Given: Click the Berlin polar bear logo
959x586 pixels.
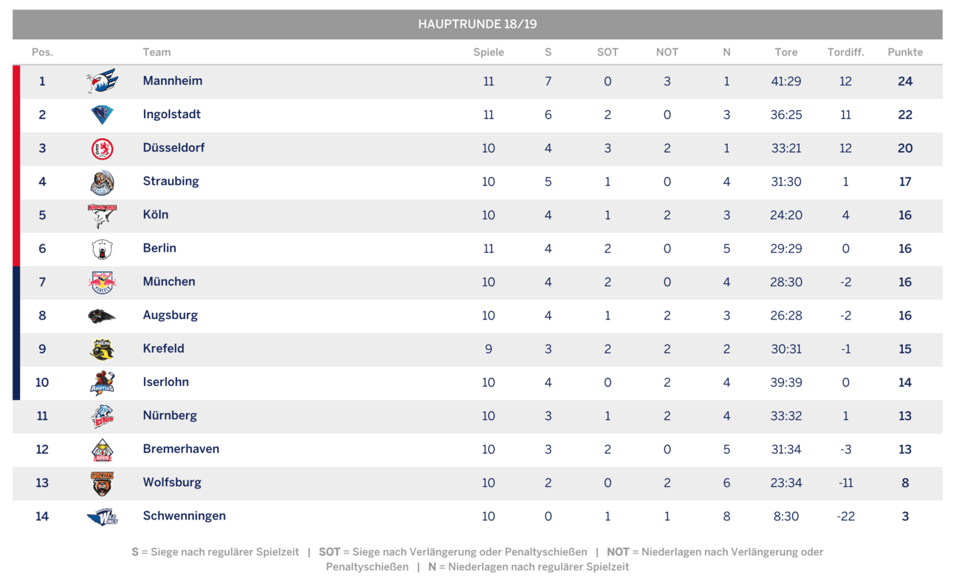Looking at the screenshot, I should 102,249.
